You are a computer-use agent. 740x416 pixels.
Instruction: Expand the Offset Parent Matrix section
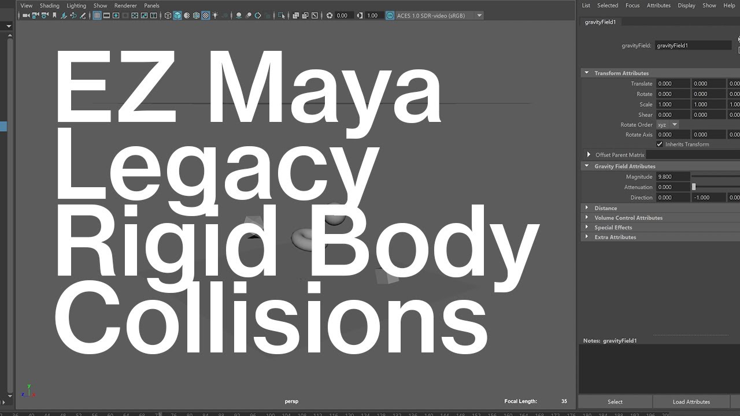click(589, 155)
